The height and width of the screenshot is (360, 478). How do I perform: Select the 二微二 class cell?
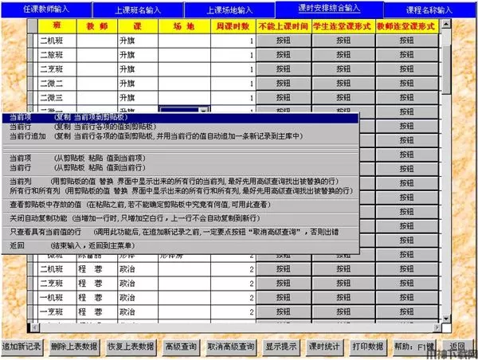pos(57,84)
